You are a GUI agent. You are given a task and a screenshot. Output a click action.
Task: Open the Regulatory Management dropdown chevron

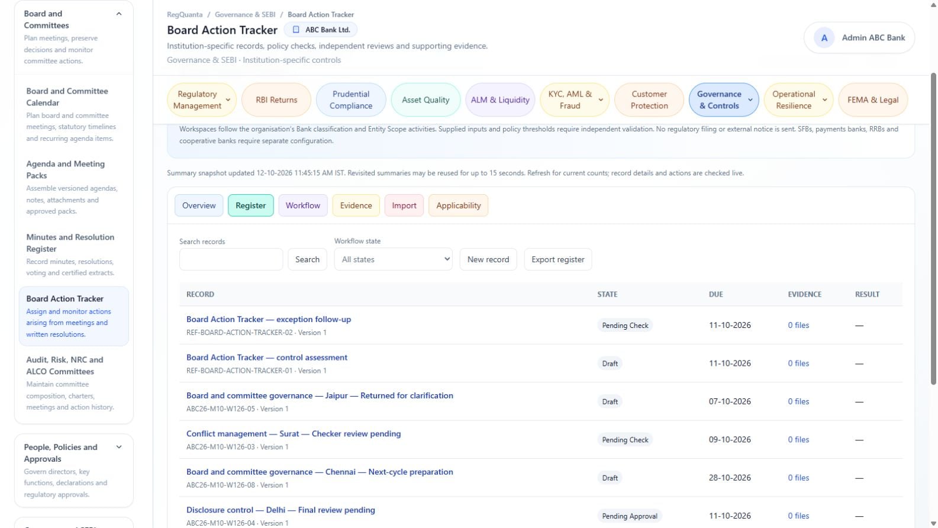pyautogui.click(x=228, y=100)
